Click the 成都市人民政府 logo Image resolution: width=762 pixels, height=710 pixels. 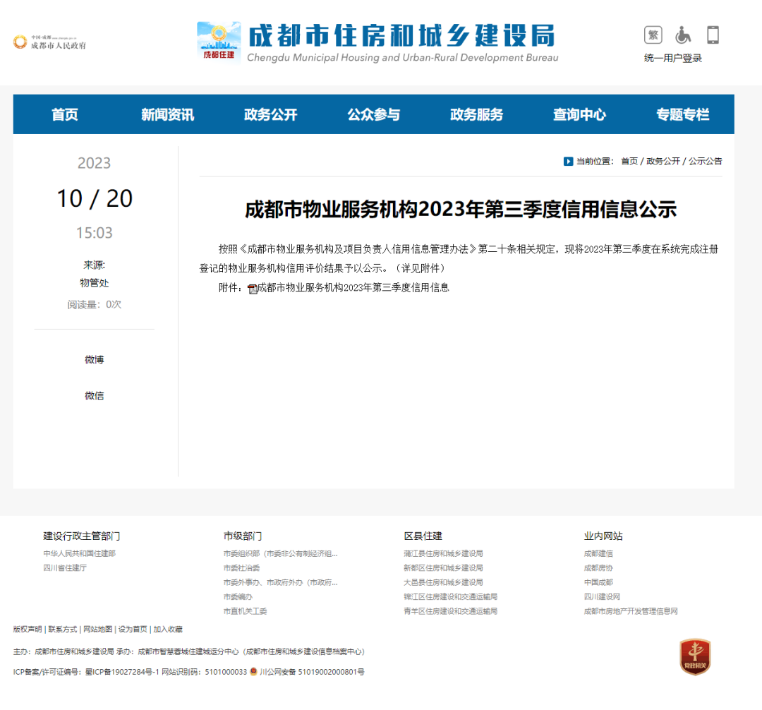pyautogui.click(x=49, y=42)
